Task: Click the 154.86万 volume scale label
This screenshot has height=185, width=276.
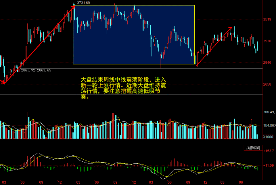Action: 269,126
